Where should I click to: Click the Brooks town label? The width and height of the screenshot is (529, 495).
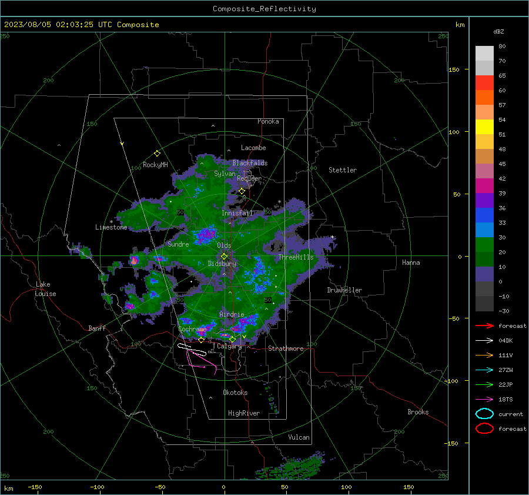[418, 412]
